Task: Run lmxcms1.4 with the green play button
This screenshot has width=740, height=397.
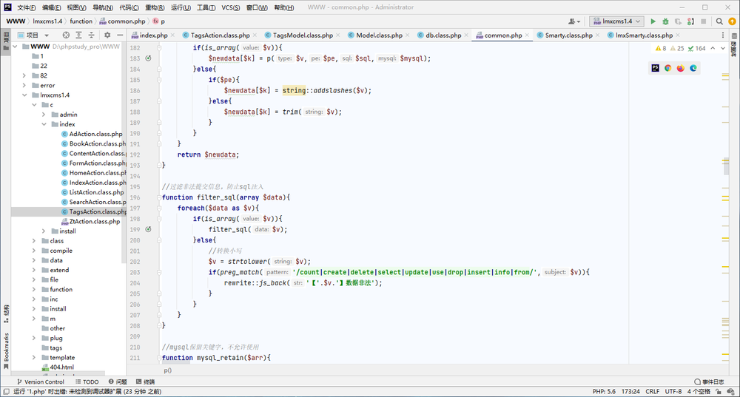Action: tap(653, 21)
